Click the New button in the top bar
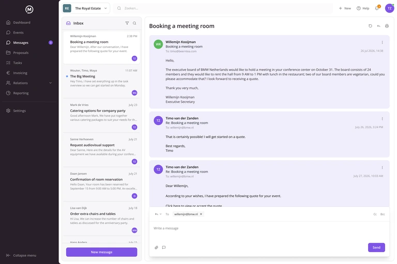This screenshot has width=397, height=264. click(x=345, y=8)
